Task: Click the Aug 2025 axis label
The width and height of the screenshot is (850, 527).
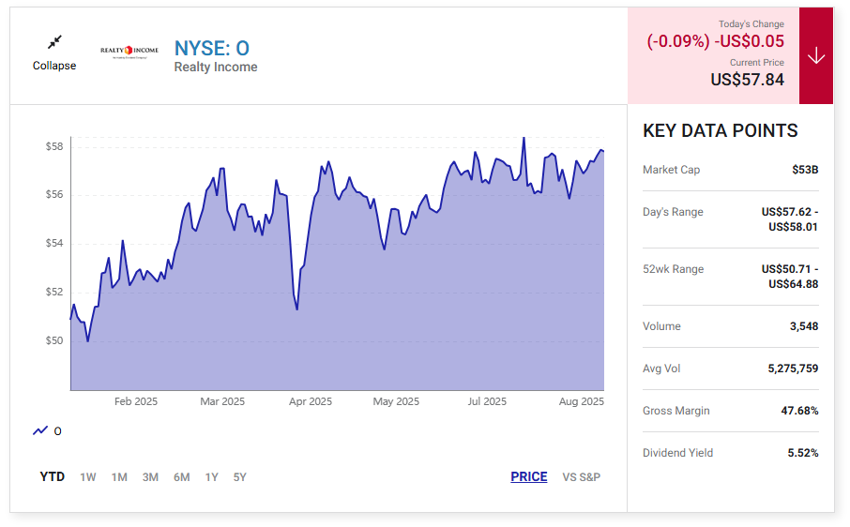Action: 581,402
